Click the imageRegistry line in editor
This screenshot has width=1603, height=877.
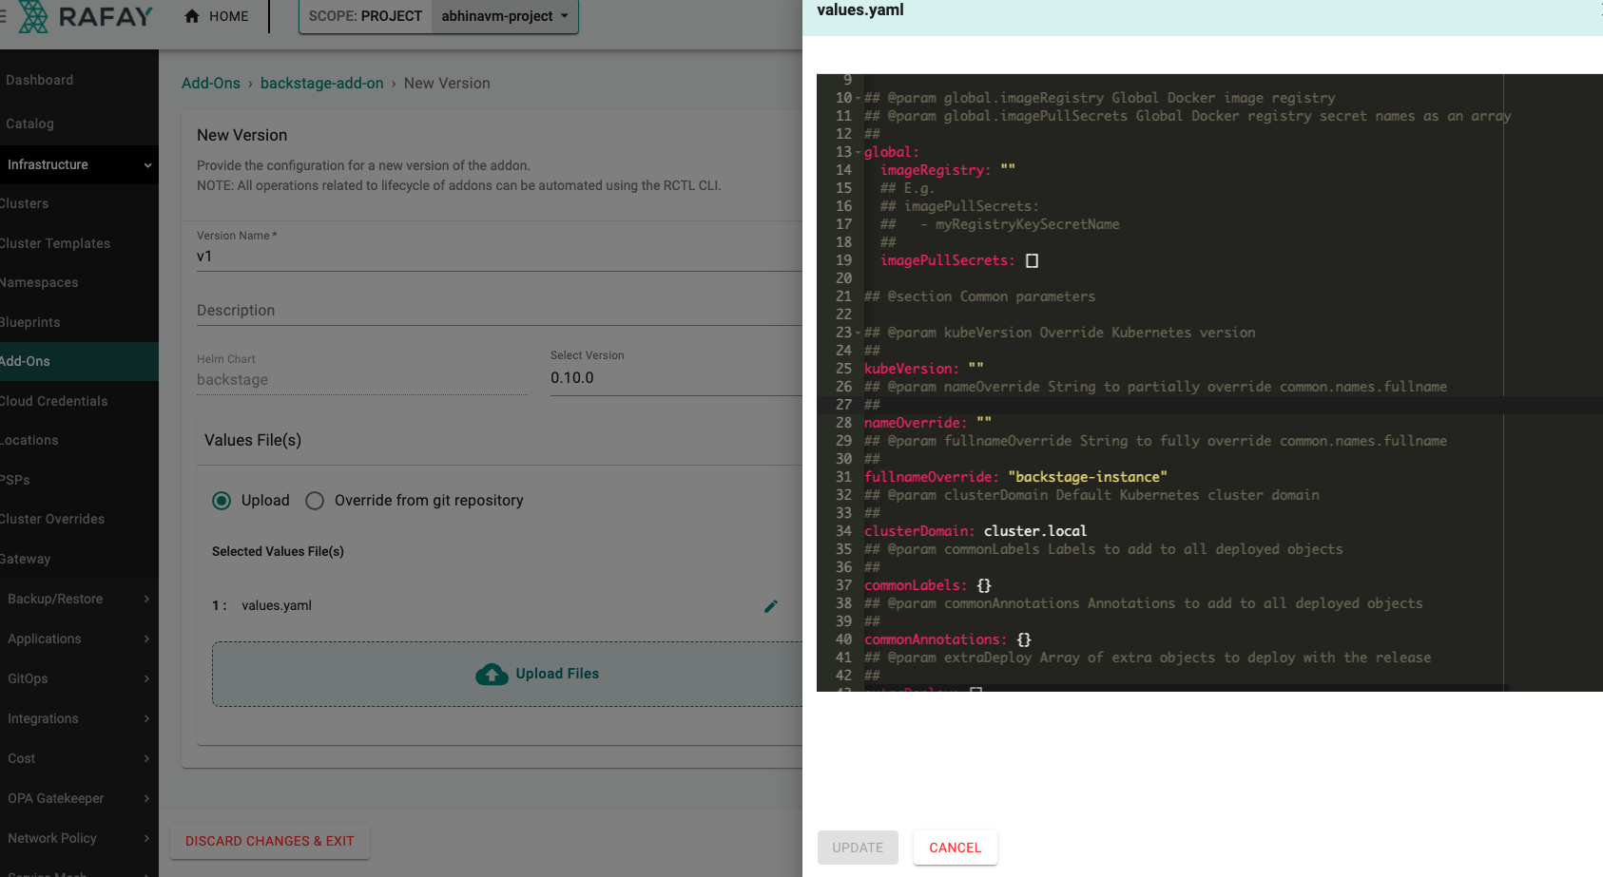click(948, 170)
